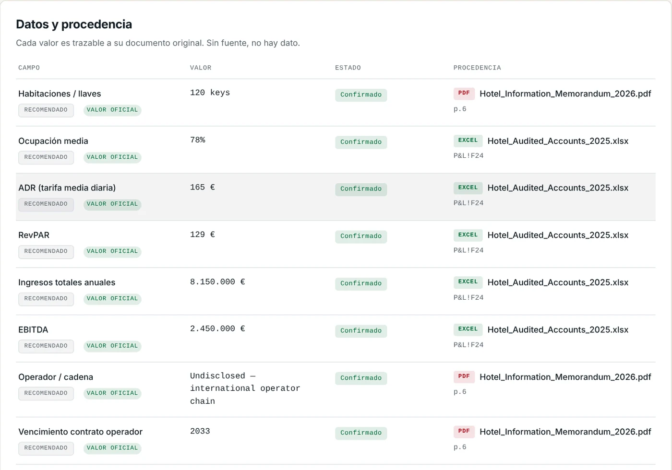Open Hotel_Information_Memorandum_2026.pdf in Habitaciones row

tap(565, 94)
